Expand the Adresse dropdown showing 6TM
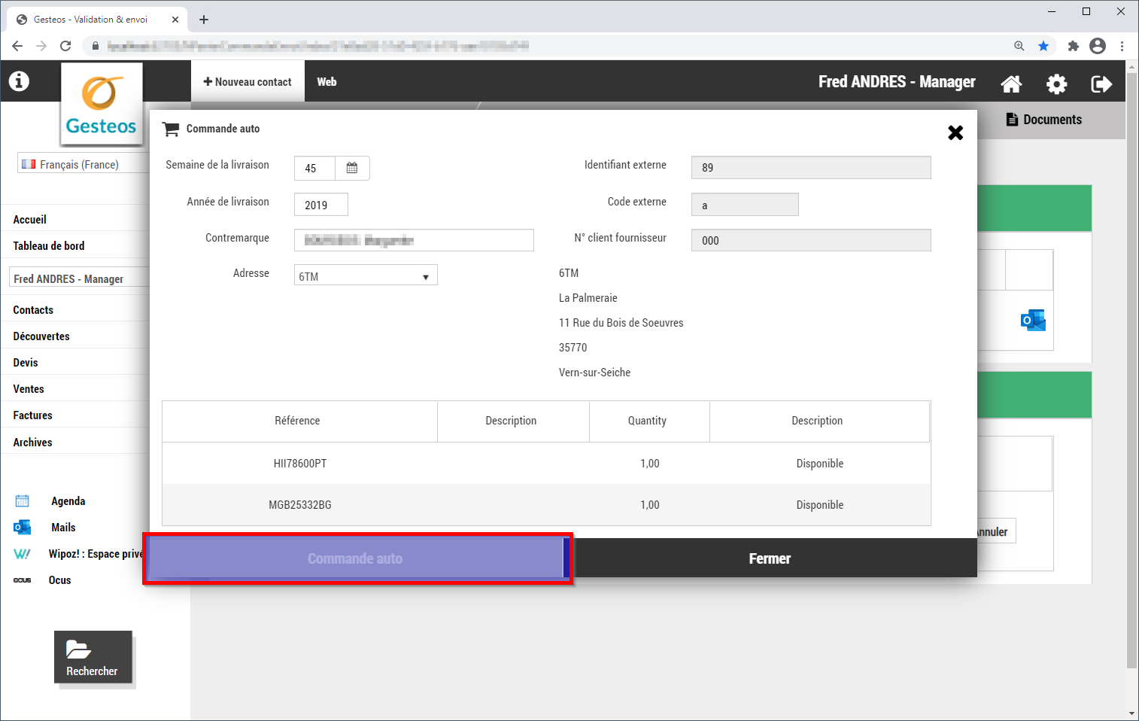Image resolution: width=1139 pixels, height=721 pixels. point(366,276)
